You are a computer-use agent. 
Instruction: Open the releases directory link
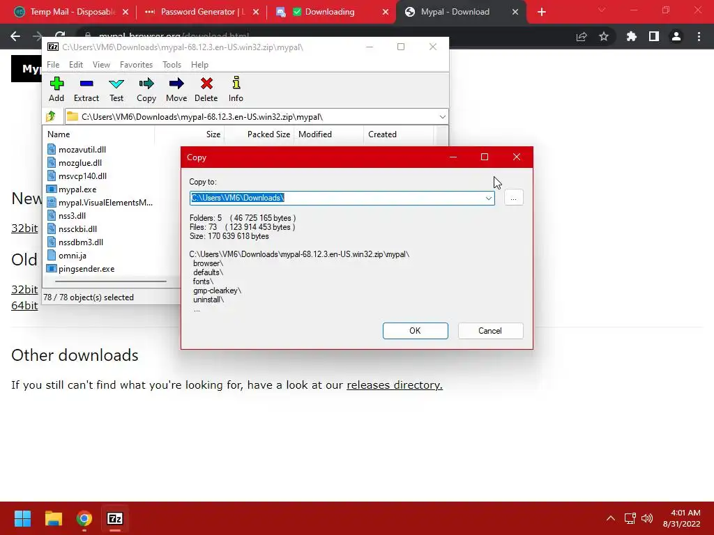coord(395,385)
